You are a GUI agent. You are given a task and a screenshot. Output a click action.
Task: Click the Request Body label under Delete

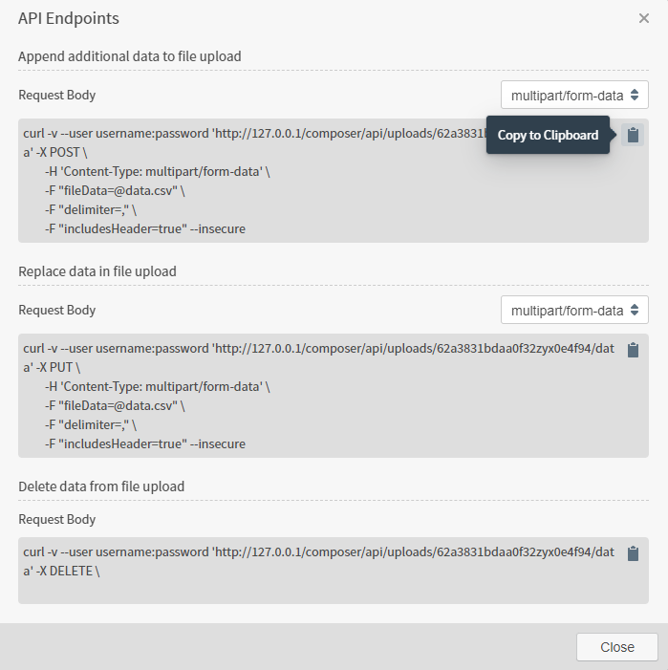[56, 519]
